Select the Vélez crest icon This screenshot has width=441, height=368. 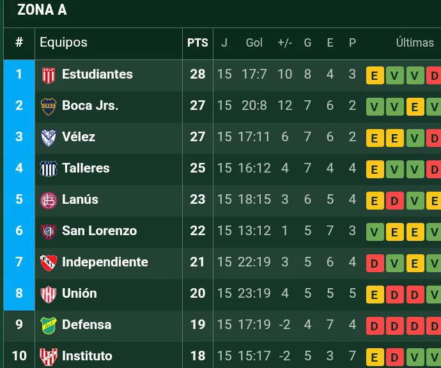[x=49, y=138]
